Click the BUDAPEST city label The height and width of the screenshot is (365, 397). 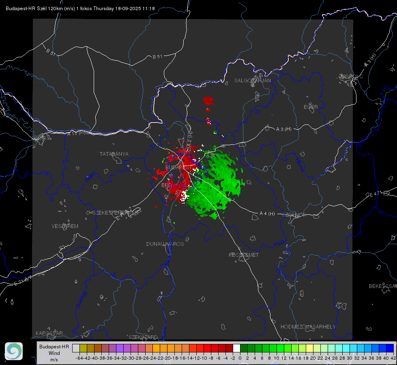click(x=178, y=167)
